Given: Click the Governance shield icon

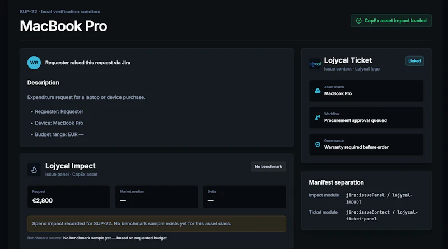Looking at the screenshot, I should point(318,144).
